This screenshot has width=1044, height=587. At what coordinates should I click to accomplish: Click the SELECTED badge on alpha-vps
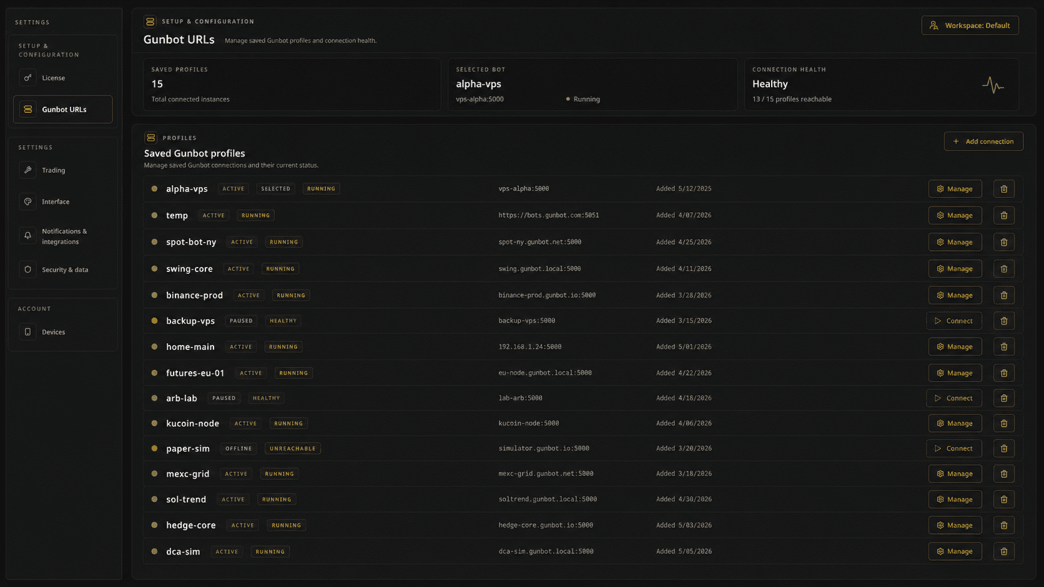(x=275, y=189)
